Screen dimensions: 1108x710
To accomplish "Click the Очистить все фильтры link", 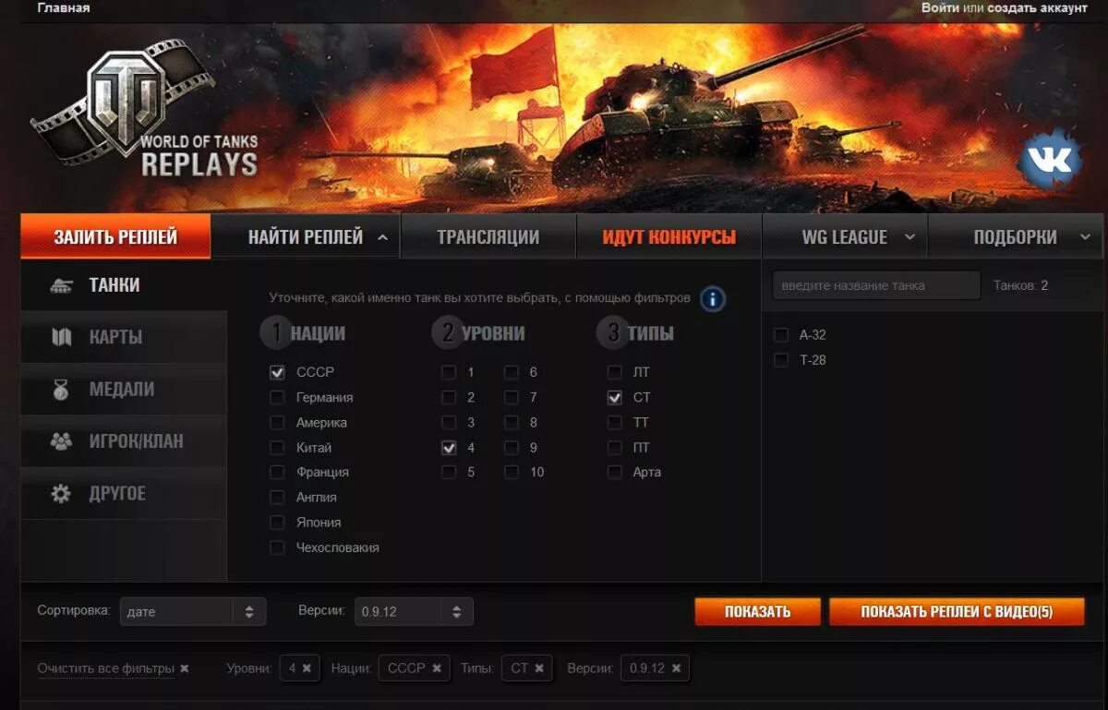I will [105, 668].
